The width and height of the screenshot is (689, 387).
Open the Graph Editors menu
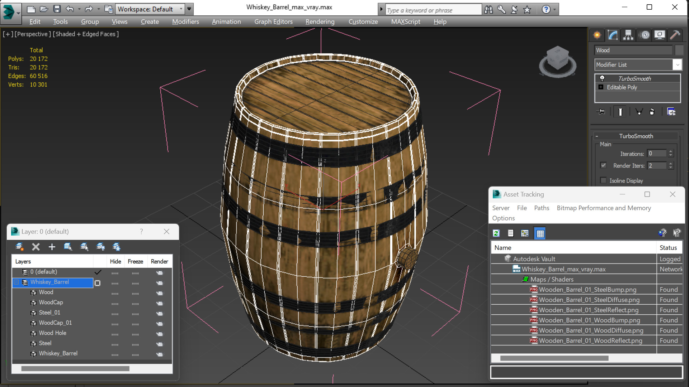tap(273, 21)
